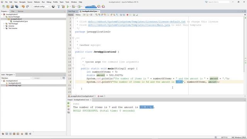
Task: Open the File menu
Action: pos(6,2)
